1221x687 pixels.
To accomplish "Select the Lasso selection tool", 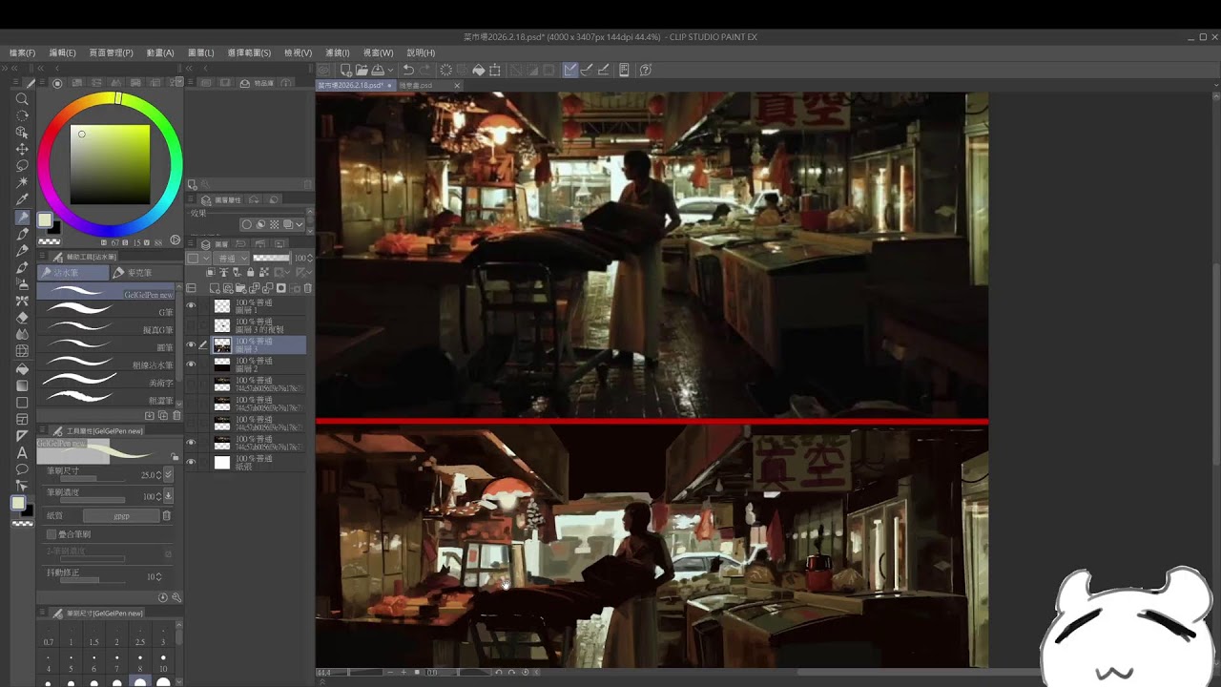I will tap(22, 166).
